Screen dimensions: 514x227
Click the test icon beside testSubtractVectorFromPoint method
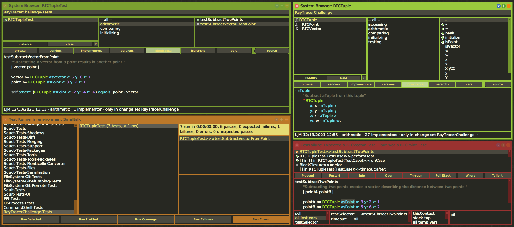(x=198, y=24)
